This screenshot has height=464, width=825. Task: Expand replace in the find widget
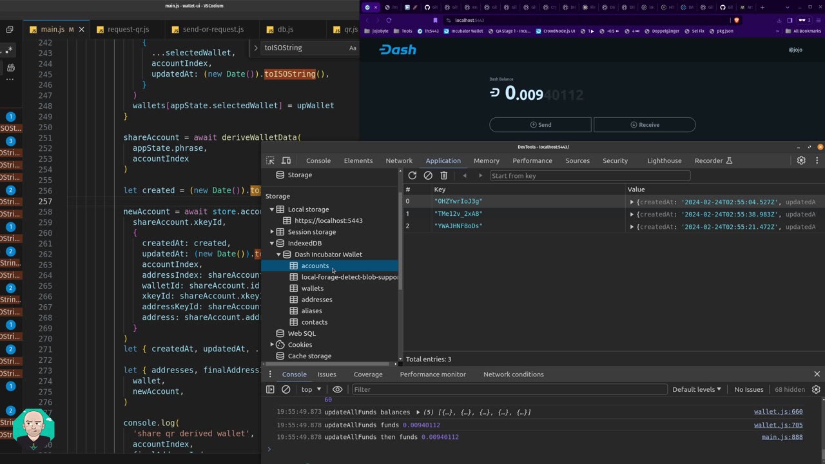pyautogui.click(x=256, y=48)
